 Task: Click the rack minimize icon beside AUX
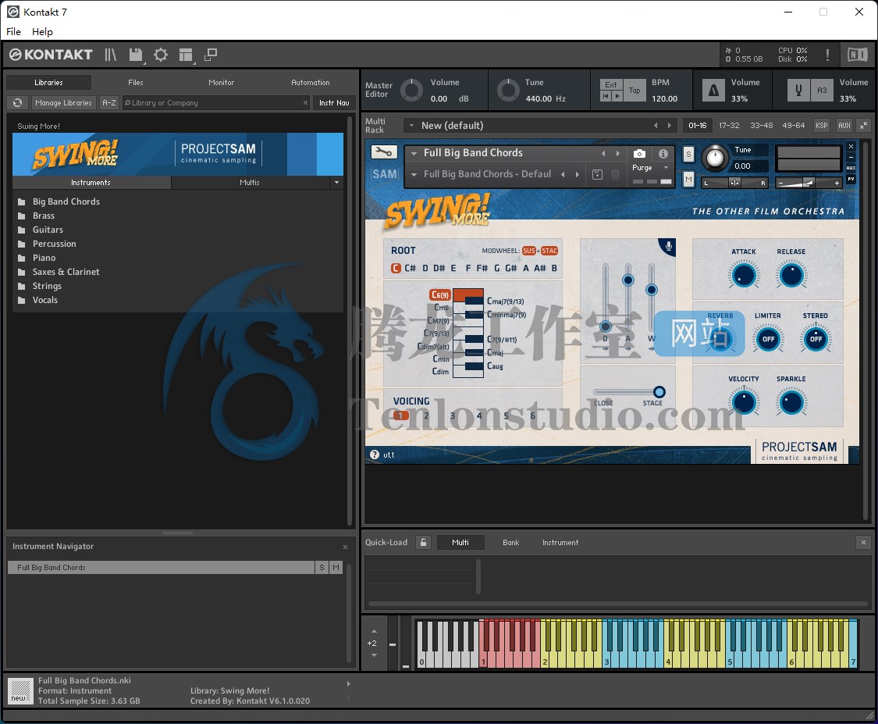864,126
